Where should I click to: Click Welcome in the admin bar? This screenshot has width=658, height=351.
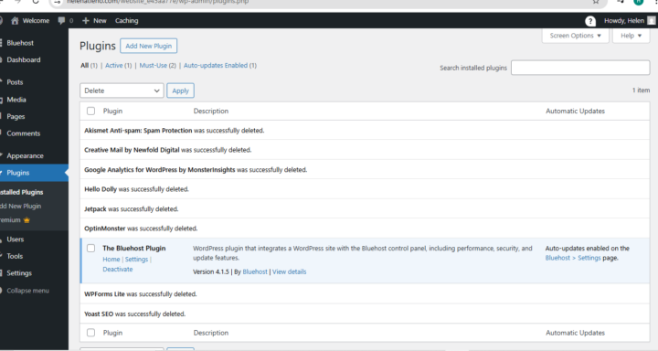tap(36, 21)
